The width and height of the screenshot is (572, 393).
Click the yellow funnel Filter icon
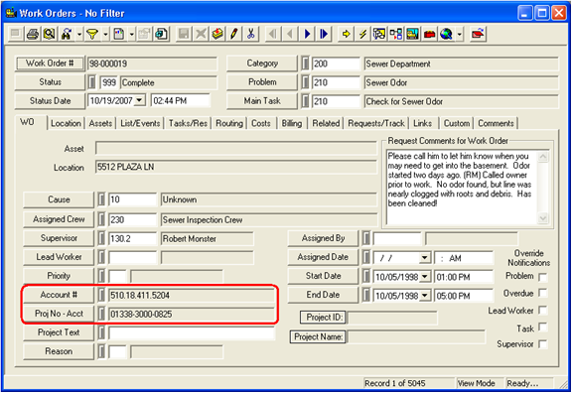coord(92,35)
